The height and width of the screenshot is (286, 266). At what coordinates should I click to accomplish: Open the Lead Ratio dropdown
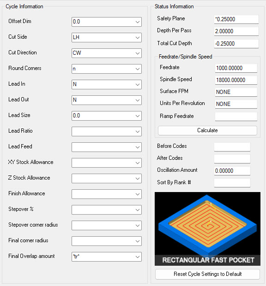coord(107,132)
